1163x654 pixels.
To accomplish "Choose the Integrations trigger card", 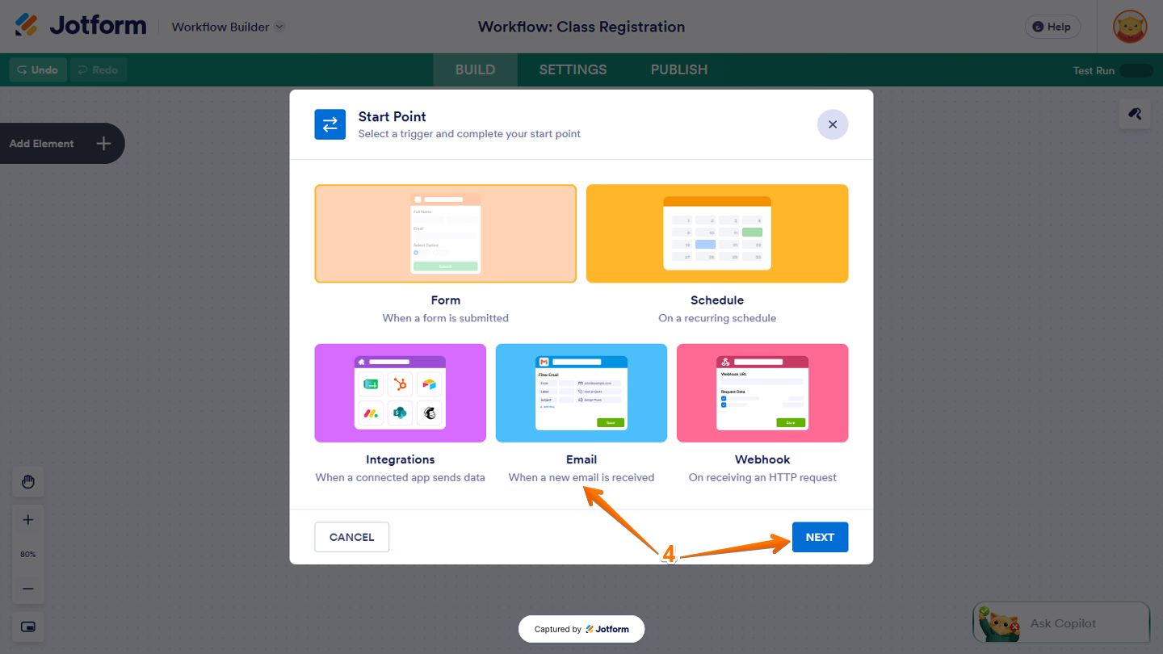I will pos(401,393).
